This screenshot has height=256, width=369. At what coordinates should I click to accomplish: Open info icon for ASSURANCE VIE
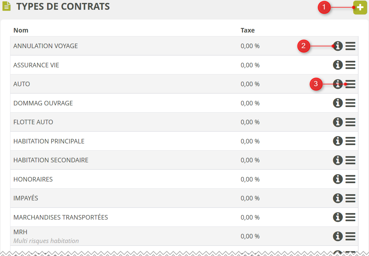338,65
